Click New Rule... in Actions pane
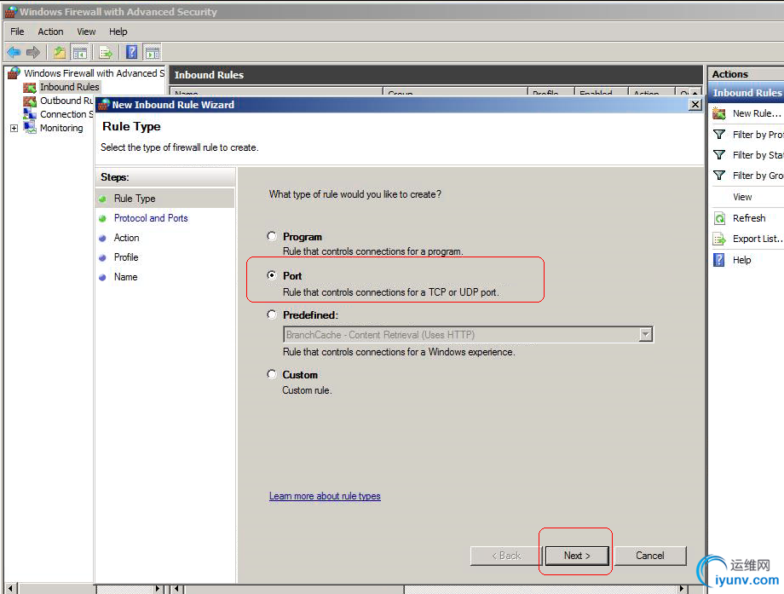The image size is (784, 594). (757, 113)
